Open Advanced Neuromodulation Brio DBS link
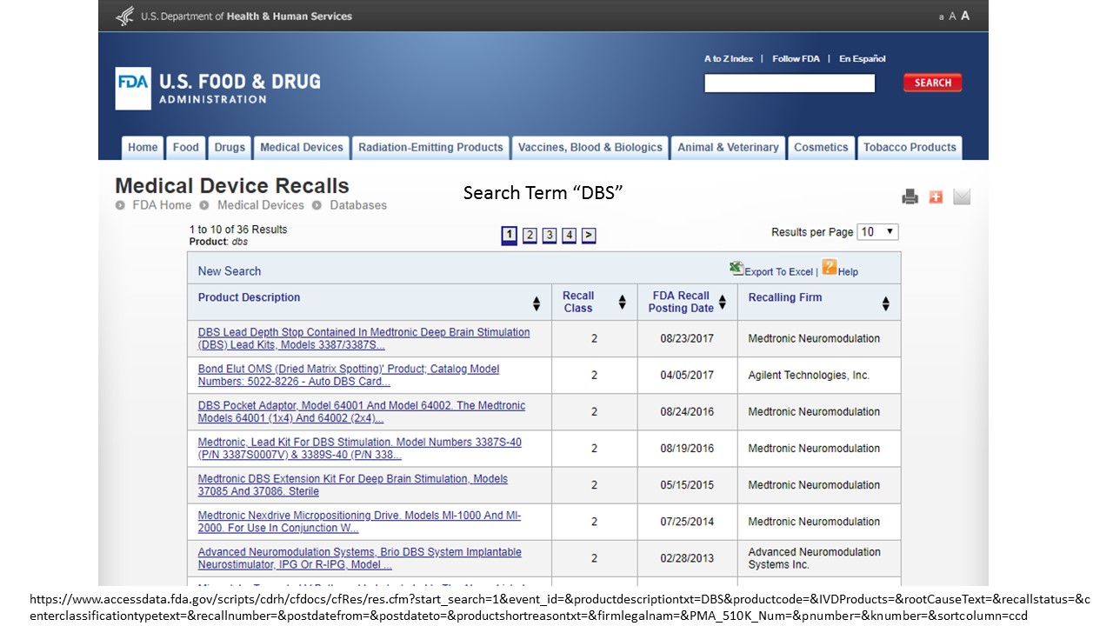 coord(360,557)
